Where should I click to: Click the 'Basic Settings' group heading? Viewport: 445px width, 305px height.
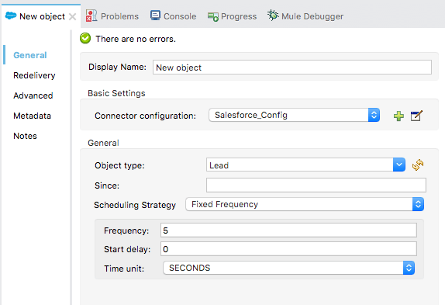click(x=116, y=93)
